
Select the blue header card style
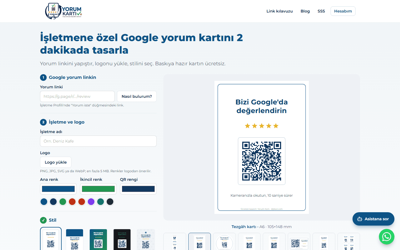coord(75,239)
